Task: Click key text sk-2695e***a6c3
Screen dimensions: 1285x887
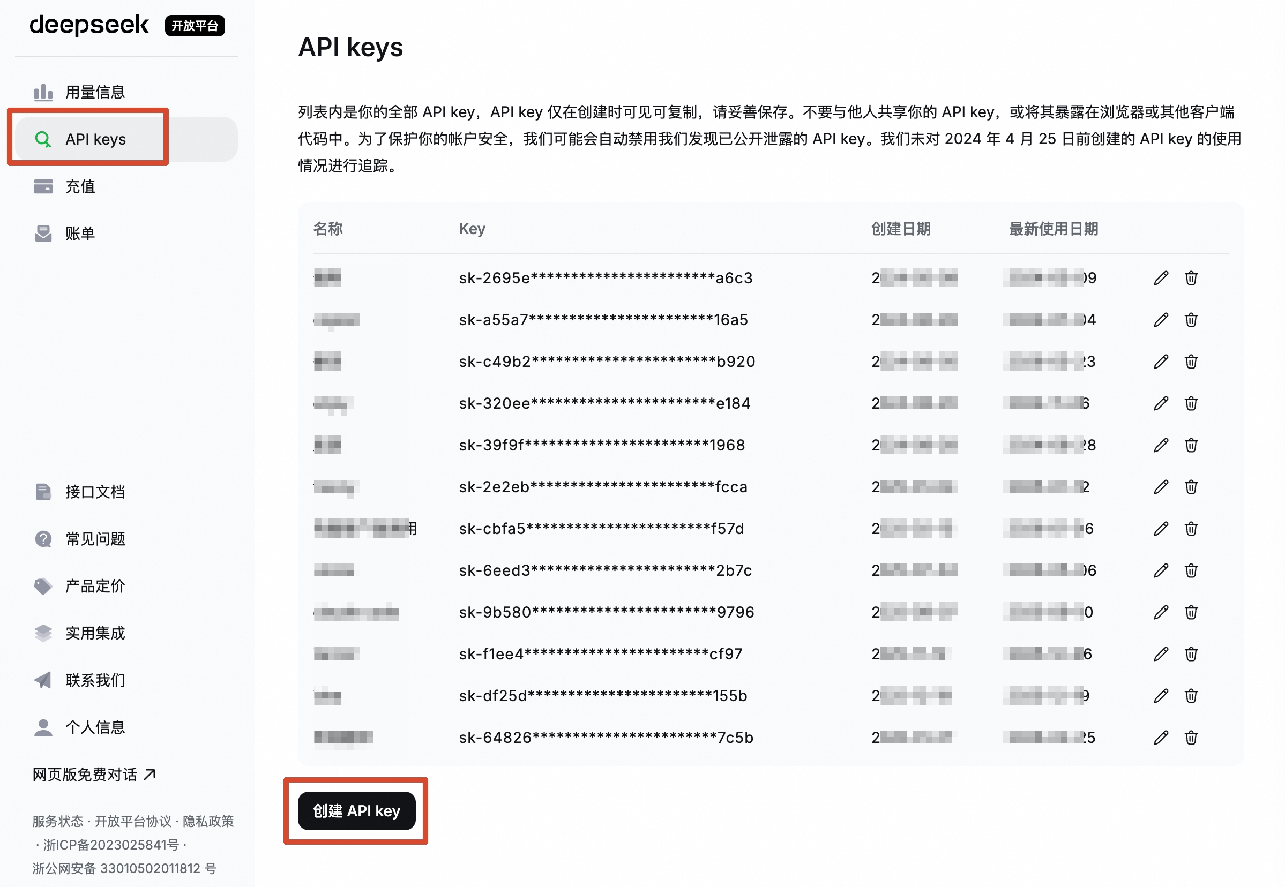Action: (x=606, y=278)
